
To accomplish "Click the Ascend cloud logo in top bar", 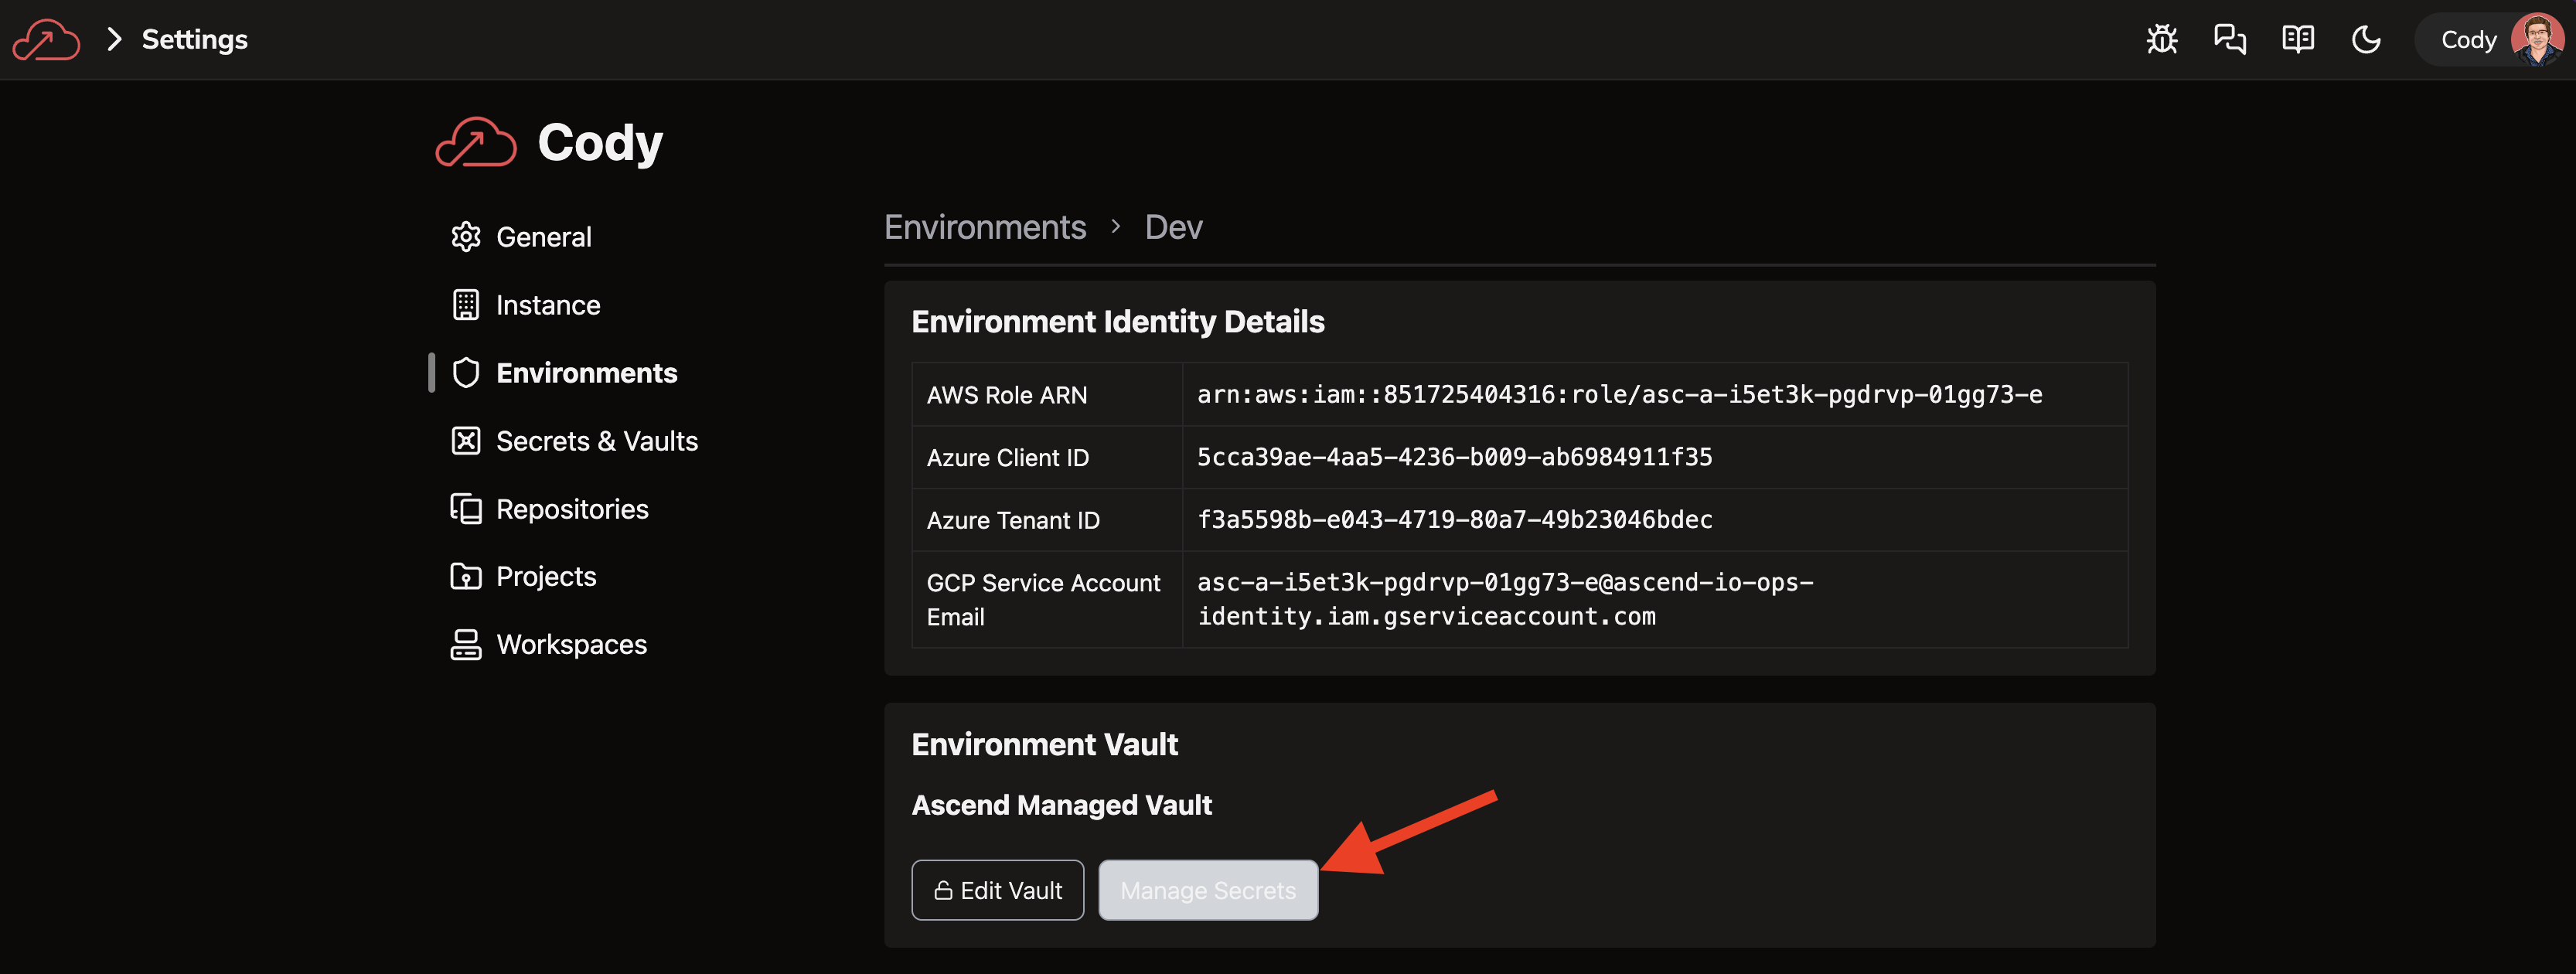I will click(x=46, y=40).
